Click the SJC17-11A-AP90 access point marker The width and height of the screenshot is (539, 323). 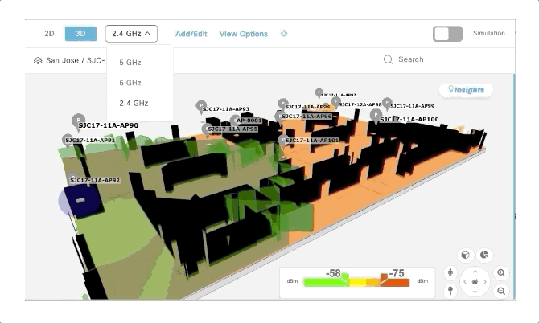78,119
